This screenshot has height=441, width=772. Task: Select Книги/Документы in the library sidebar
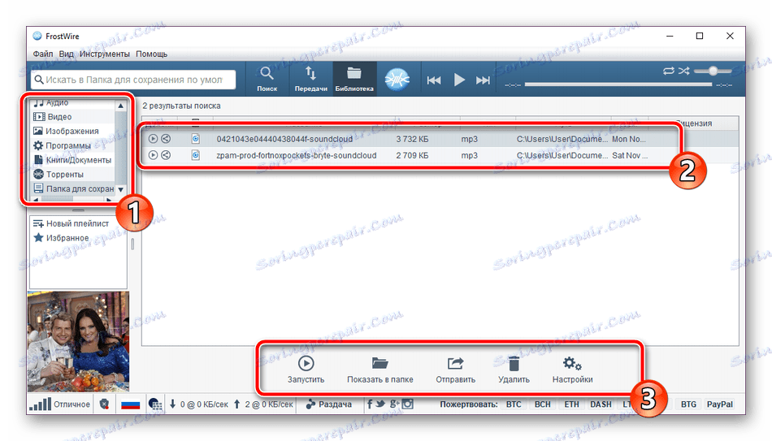pos(73,159)
